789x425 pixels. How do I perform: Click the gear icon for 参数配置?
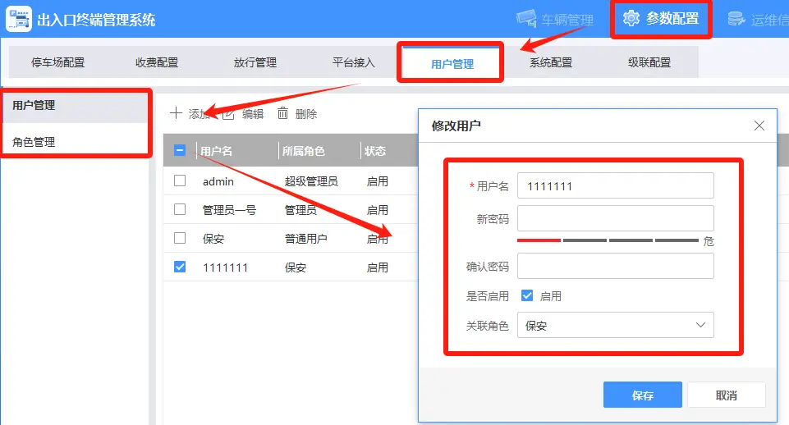(x=631, y=18)
